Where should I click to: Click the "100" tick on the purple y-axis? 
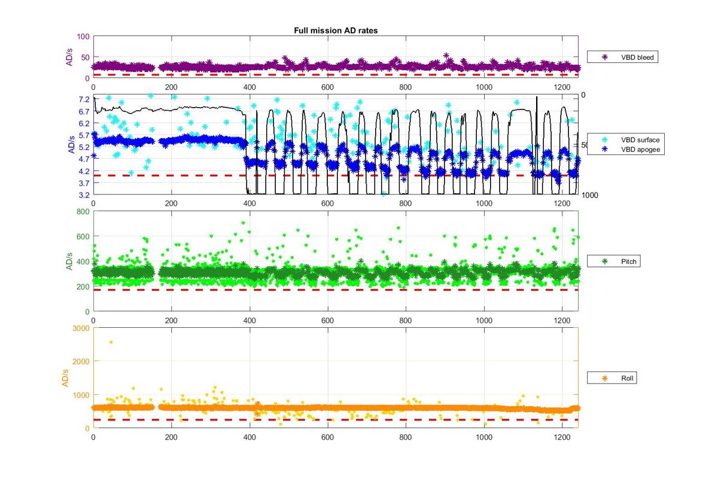pyautogui.click(x=83, y=36)
